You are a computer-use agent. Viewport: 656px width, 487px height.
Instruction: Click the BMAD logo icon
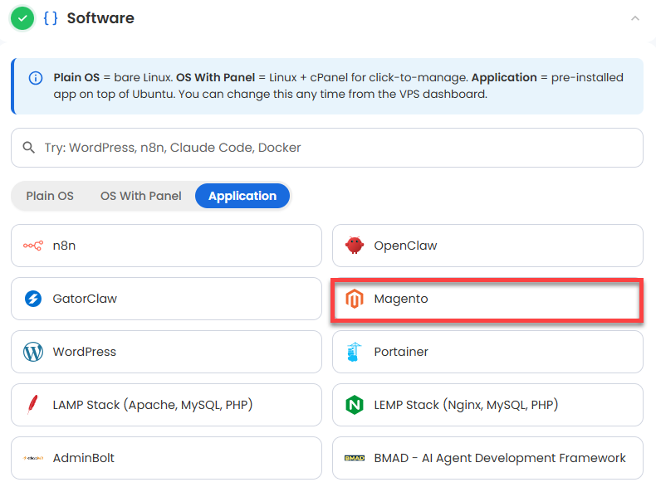point(355,458)
